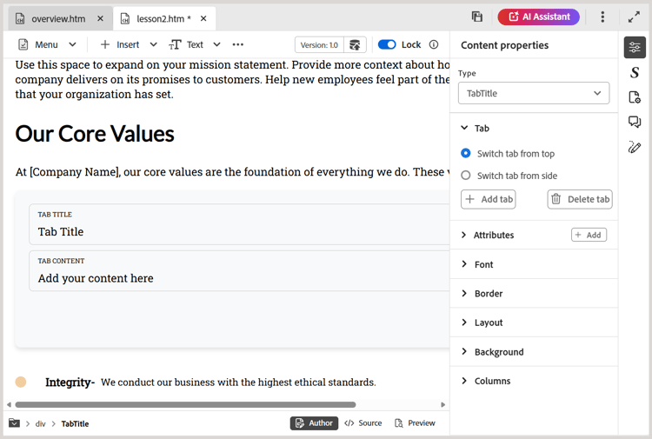Expand the Font section
The image size is (652, 439).
[x=483, y=264]
